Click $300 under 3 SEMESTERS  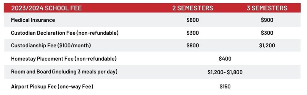click(x=267, y=33)
